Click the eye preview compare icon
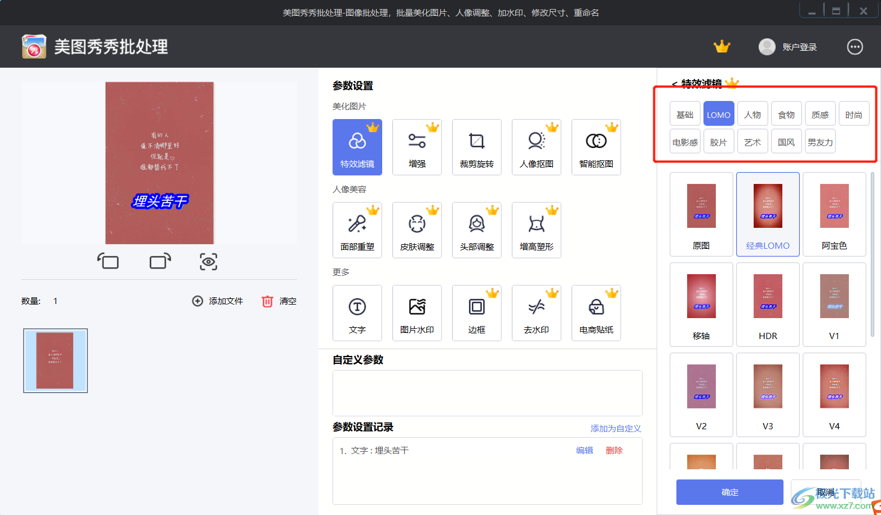 [x=209, y=261]
